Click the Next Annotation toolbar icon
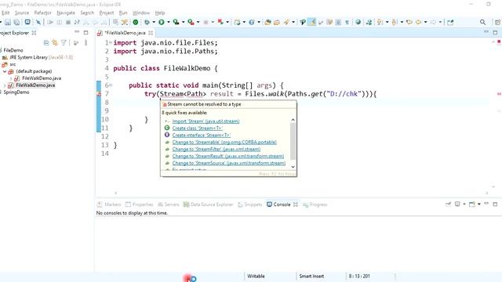This screenshot has width=502, height=282. (380, 22)
